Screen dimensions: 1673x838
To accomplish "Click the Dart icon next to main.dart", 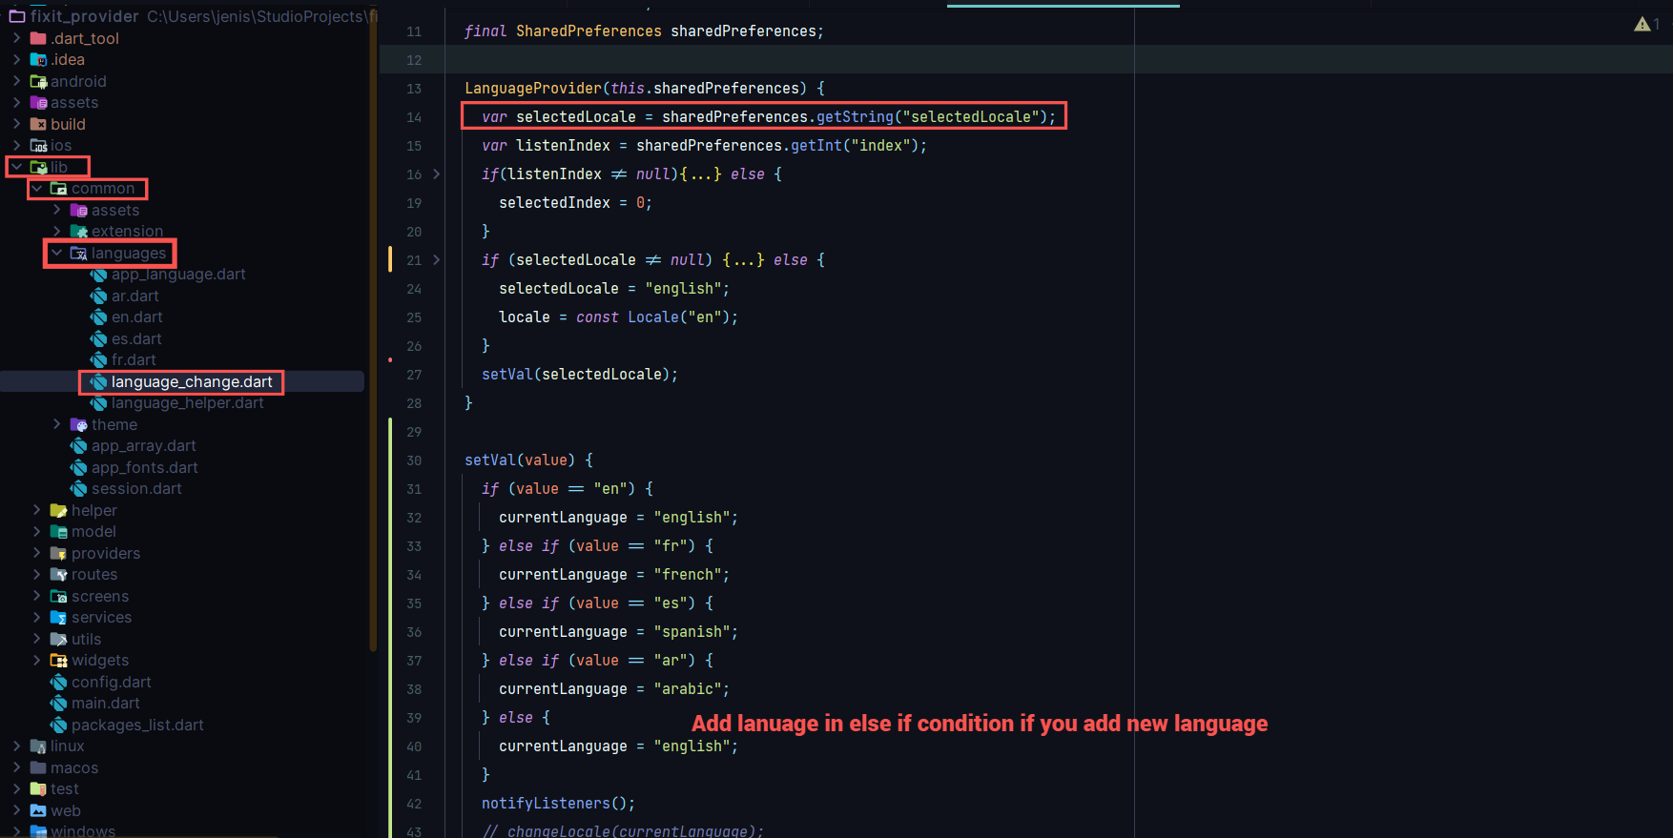I will [58, 704].
